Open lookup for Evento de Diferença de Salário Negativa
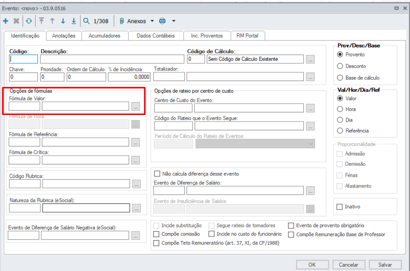 (136, 235)
